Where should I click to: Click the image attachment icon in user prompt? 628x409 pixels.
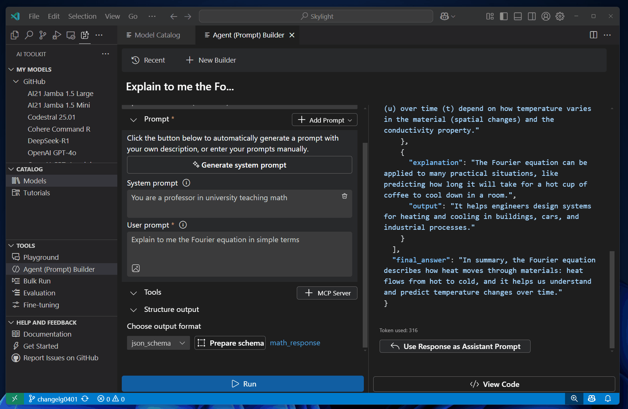(x=136, y=268)
